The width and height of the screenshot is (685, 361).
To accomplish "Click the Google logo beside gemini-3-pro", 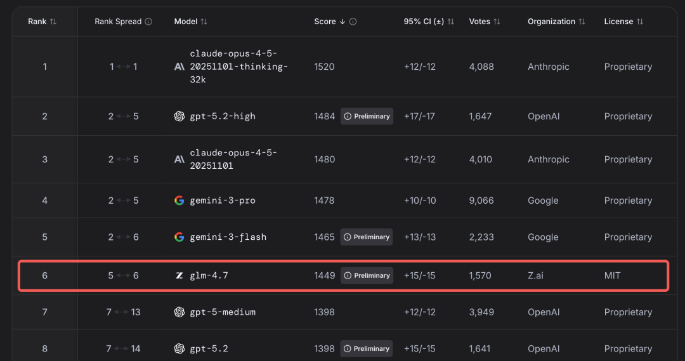I will (179, 200).
